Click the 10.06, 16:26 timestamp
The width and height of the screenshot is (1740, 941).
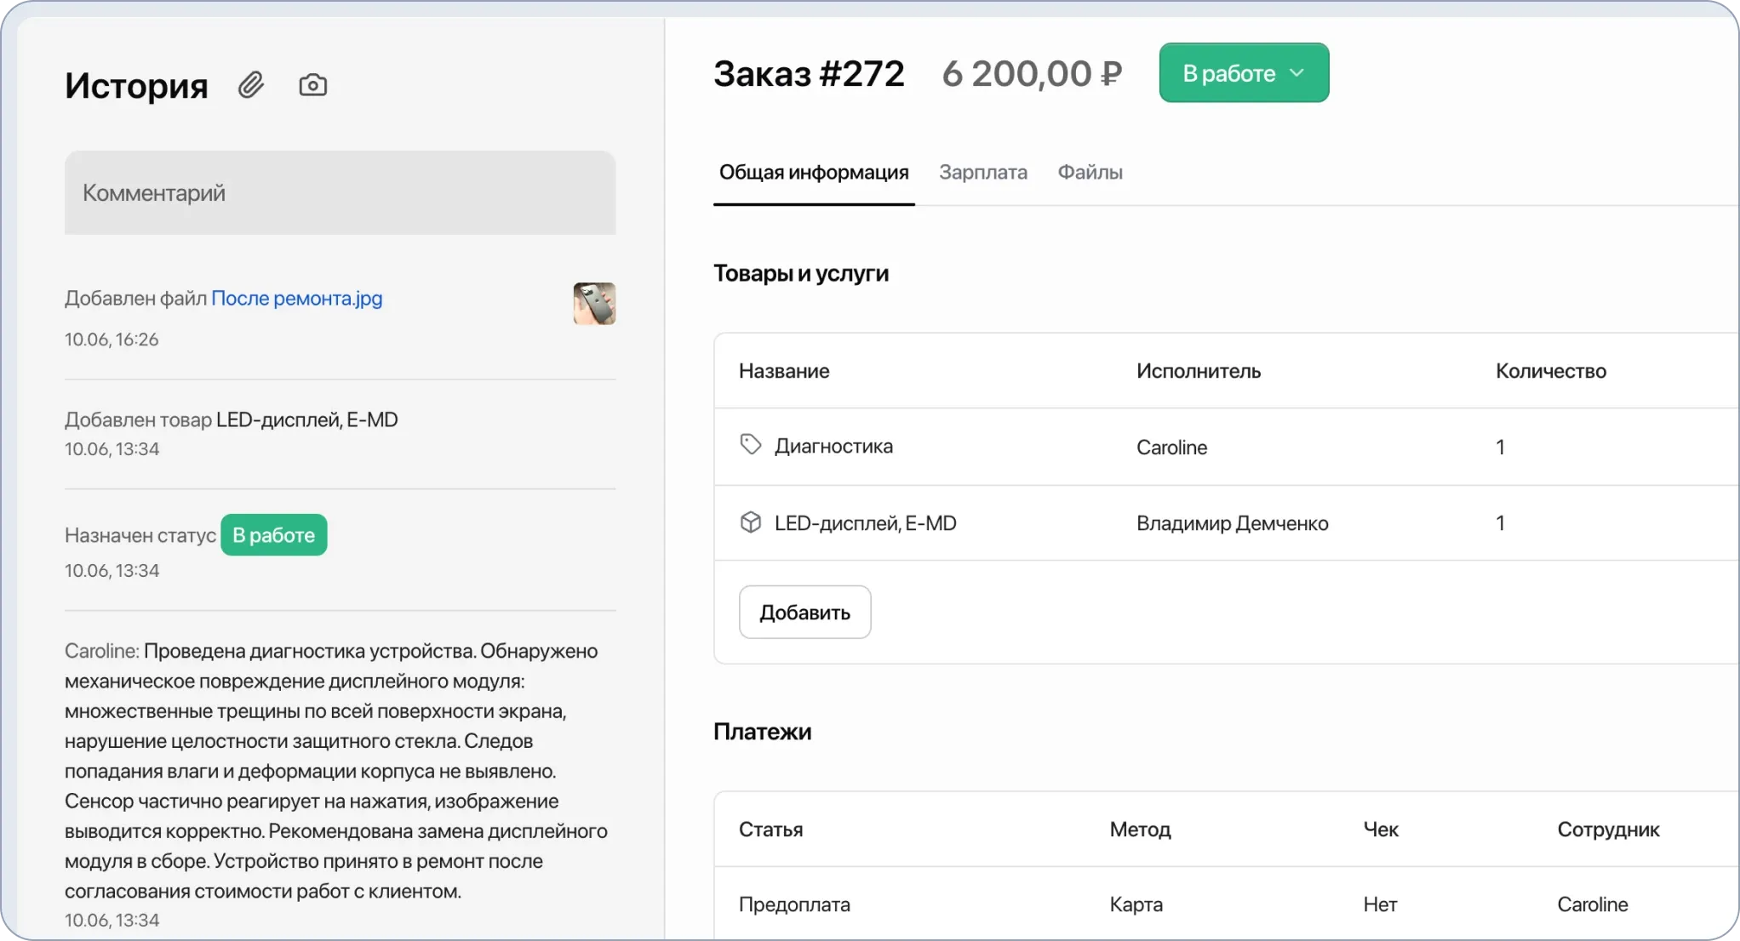(x=112, y=339)
